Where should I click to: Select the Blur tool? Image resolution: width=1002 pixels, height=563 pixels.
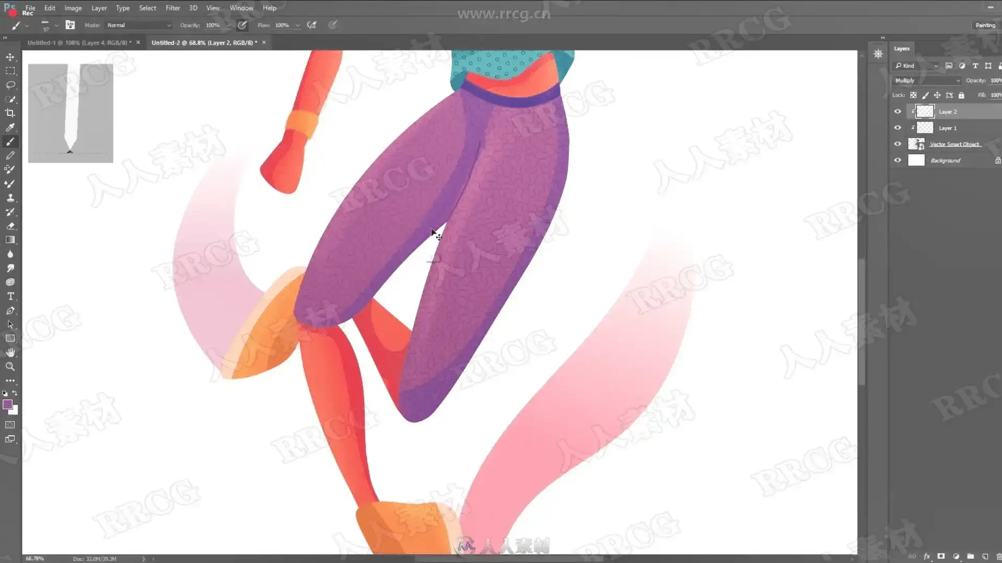click(10, 254)
